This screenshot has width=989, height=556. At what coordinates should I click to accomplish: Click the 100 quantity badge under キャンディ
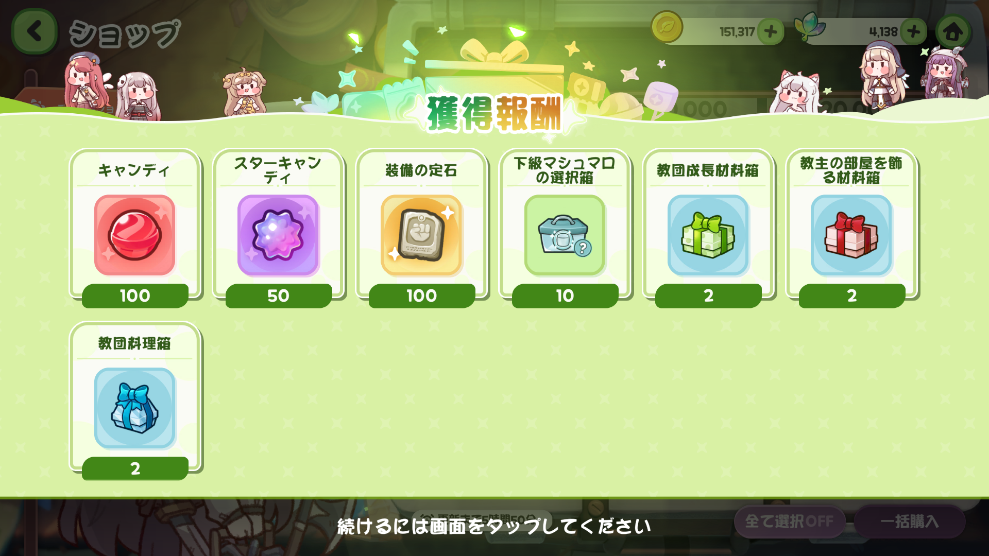pyautogui.click(x=135, y=296)
